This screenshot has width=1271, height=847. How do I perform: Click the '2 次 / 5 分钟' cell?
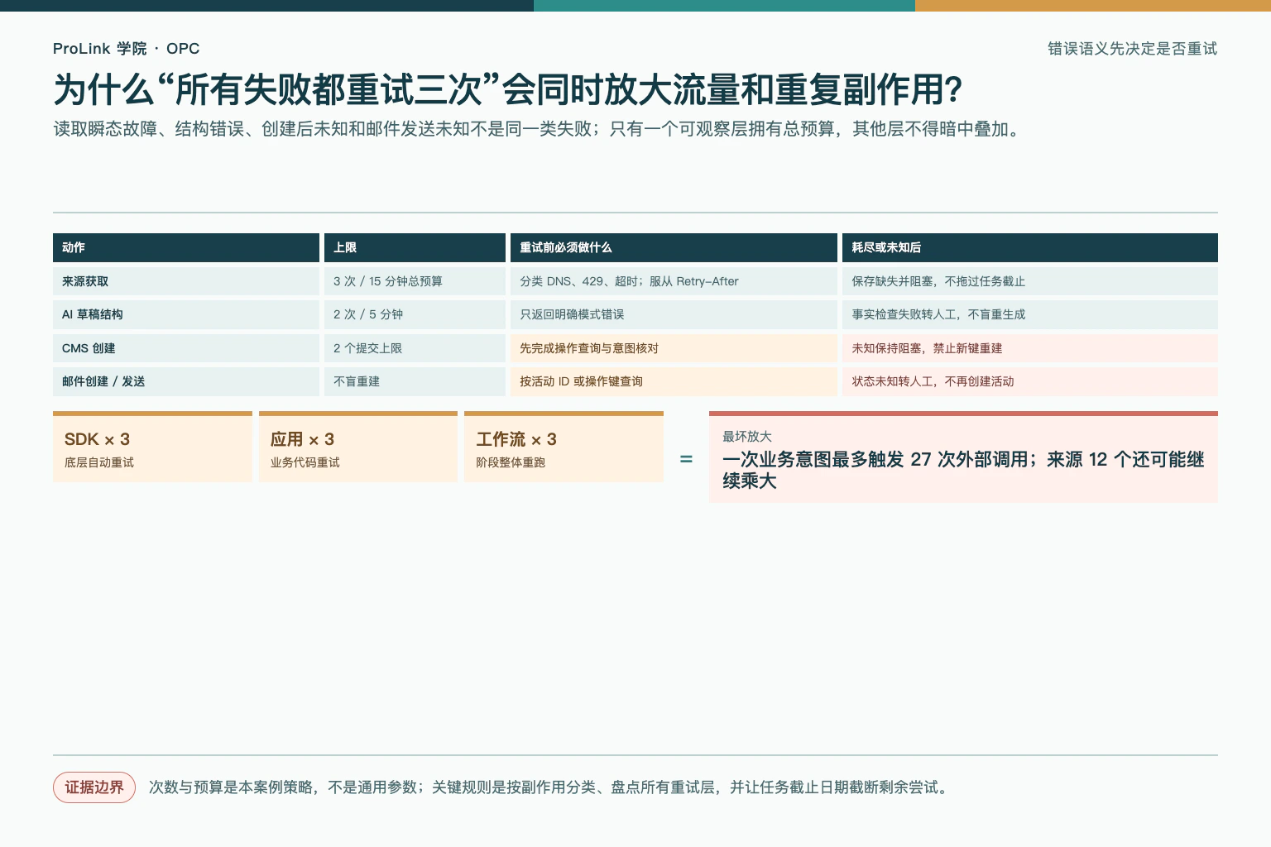coord(415,314)
